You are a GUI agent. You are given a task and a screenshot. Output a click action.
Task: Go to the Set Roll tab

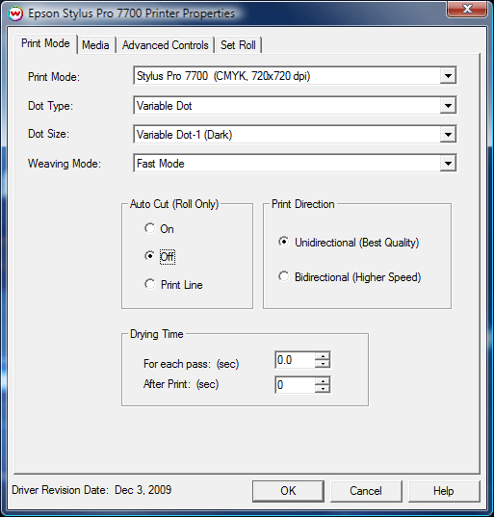click(238, 45)
